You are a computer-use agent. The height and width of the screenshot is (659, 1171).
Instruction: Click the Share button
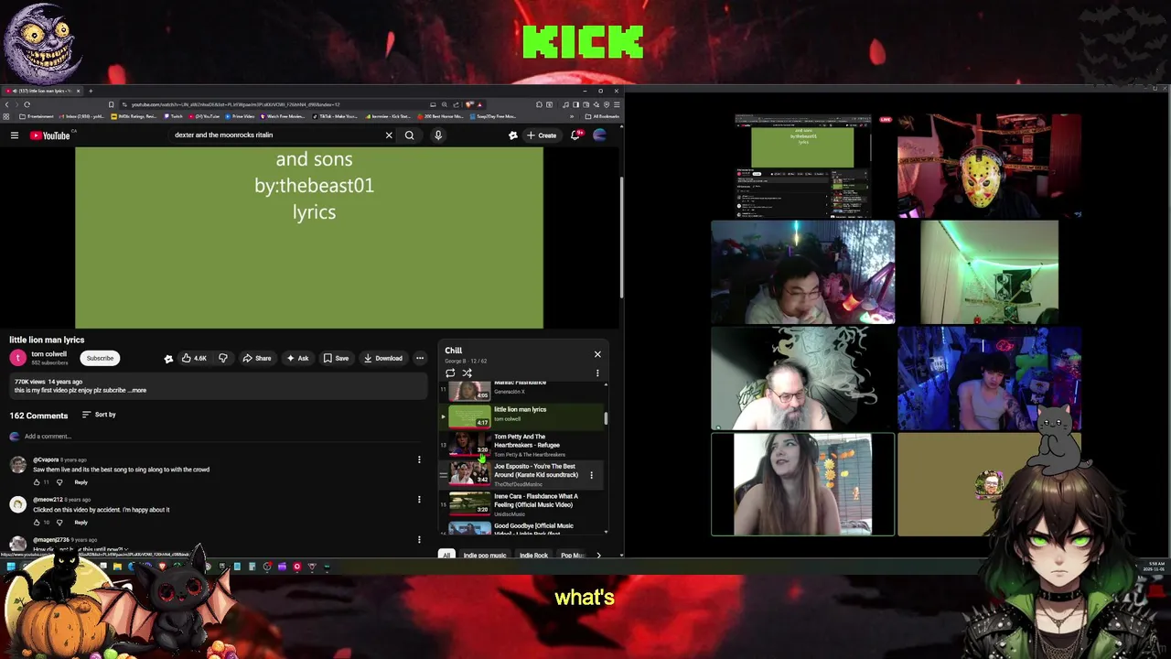pyautogui.click(x=257, y=358)
